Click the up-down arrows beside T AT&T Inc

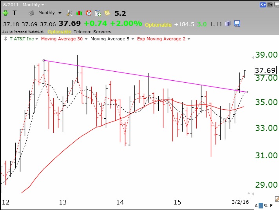click(x=6, y=39)
